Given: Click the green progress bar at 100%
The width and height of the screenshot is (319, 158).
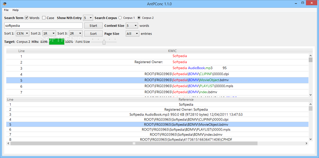Looking at the screenshot, I should 56,42.
